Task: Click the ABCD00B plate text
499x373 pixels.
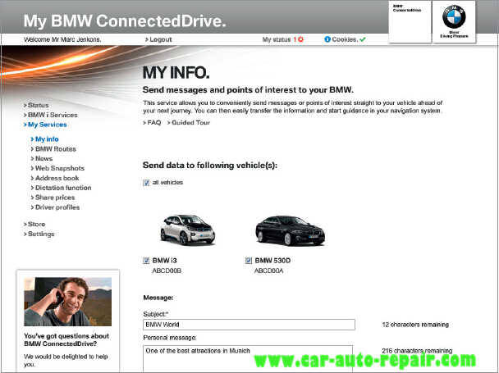Action: tap(167, 271)
